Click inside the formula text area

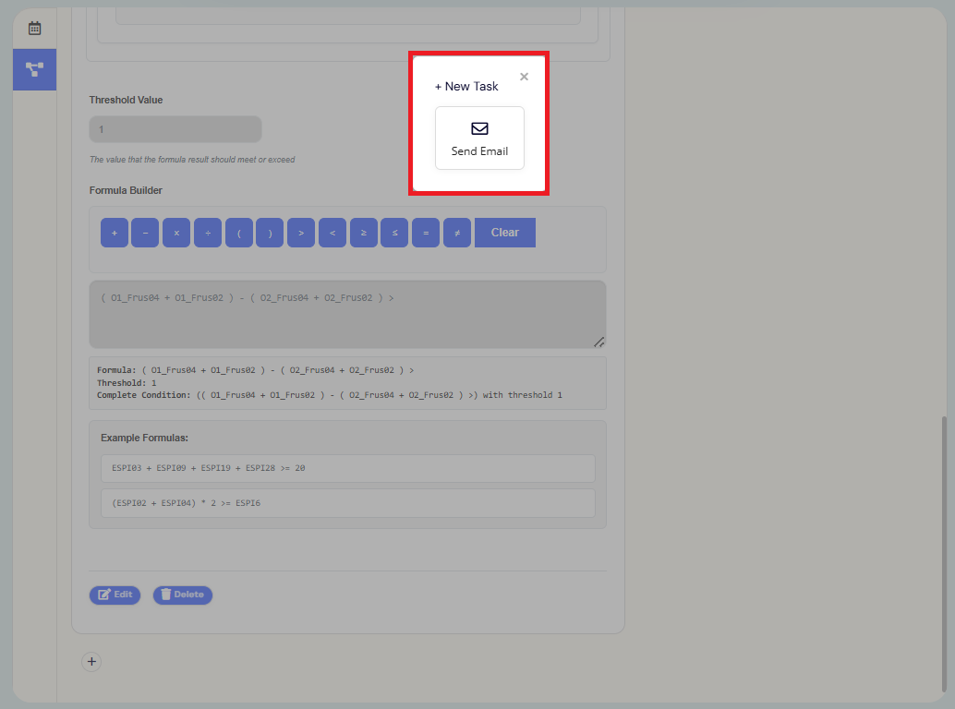(x=347, y=314)
